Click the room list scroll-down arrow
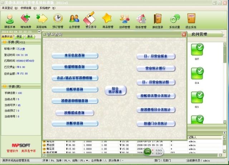 click(225, 122)
